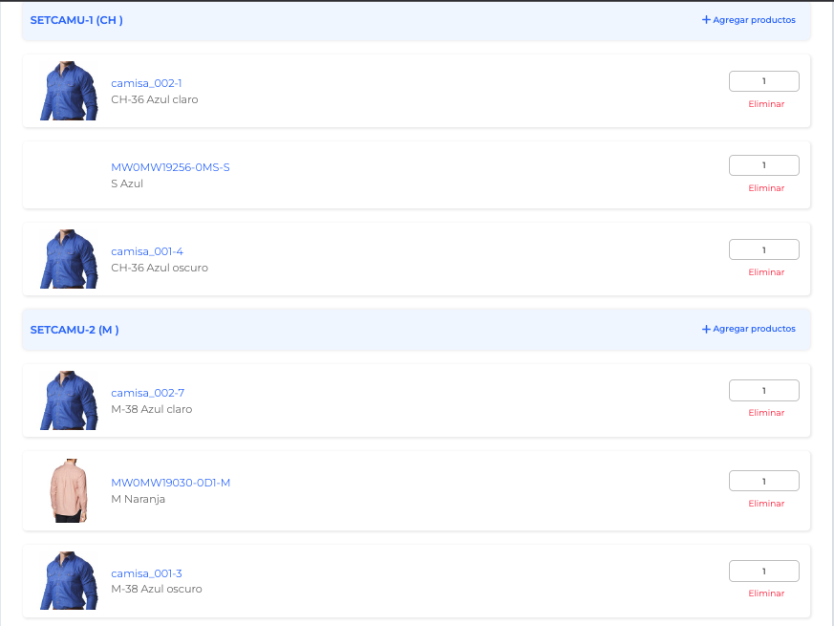834x626 pixels.
Task: Open MW0MW19030-0D1-M product link
Action: [170, 483]
